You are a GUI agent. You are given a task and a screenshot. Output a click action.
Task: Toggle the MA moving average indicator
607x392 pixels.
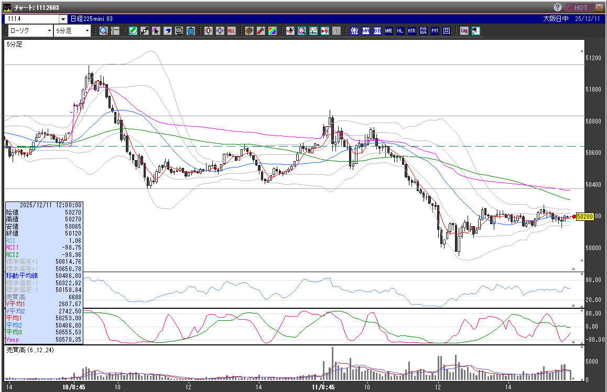coord(365,31)
